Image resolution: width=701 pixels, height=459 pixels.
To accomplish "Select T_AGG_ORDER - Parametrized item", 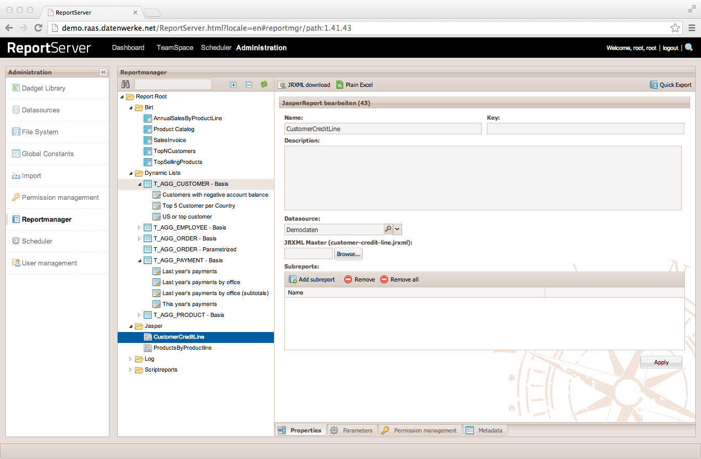I will coord(195,249).
